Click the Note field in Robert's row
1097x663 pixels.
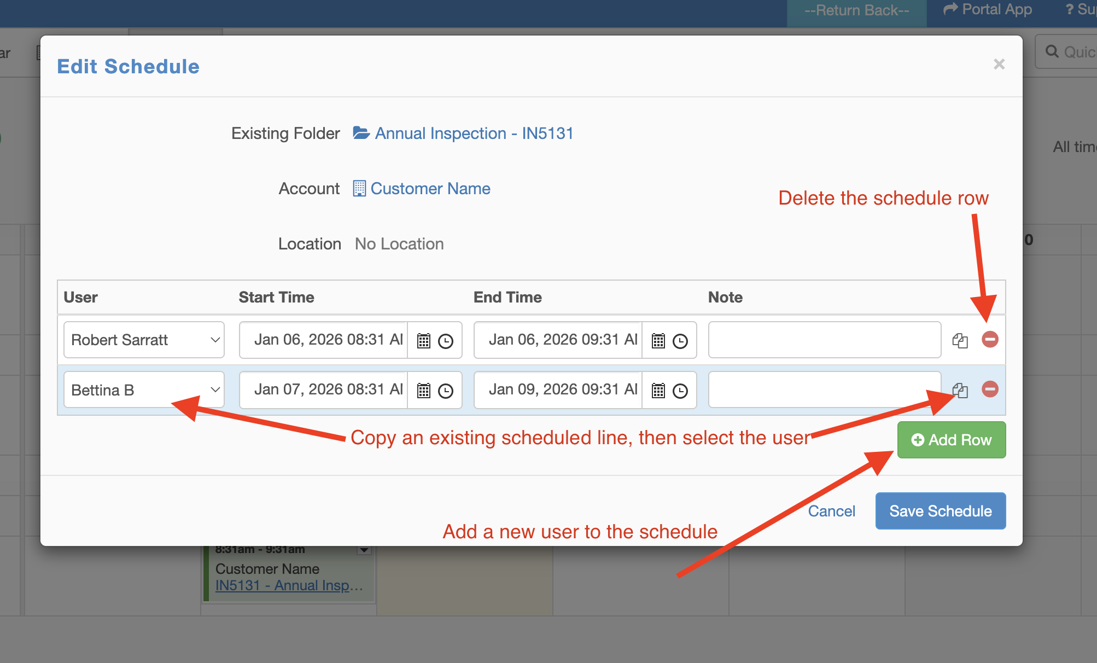click(x=824, y=340)
